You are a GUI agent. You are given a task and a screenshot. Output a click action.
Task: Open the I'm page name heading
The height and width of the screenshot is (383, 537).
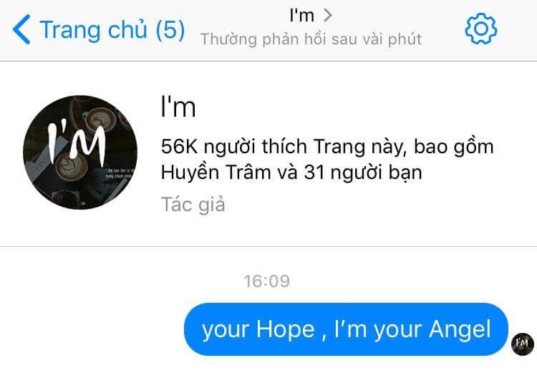(x=178, y=107)
